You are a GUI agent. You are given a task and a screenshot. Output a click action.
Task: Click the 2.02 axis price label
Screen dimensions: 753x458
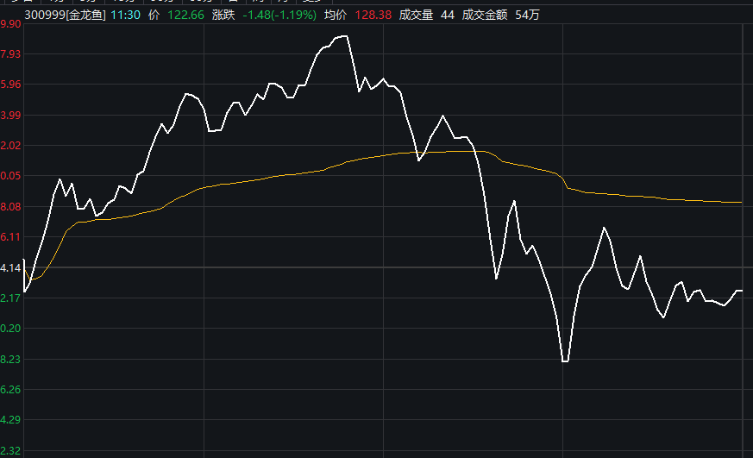click(10, 145)
